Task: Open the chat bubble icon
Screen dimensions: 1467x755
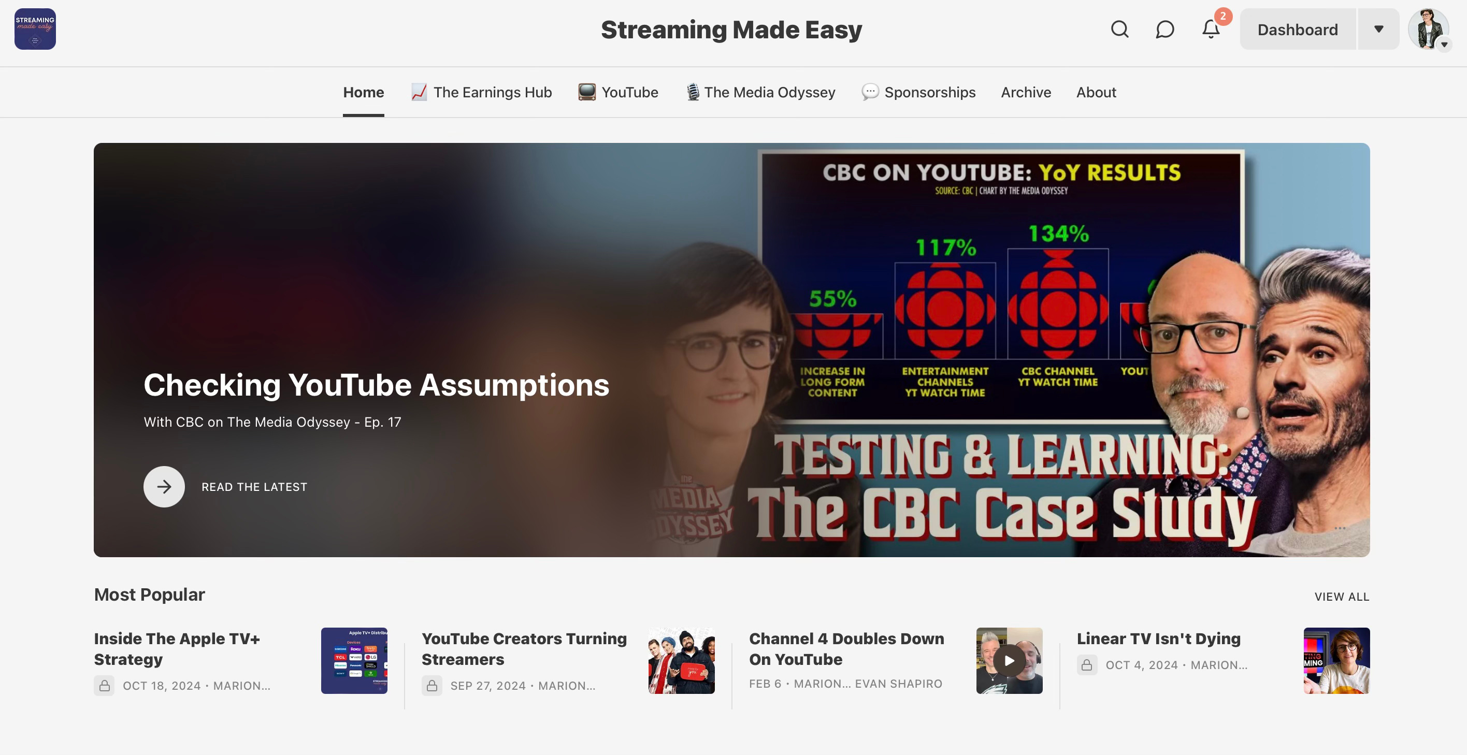Action: [x=1164, y=29]
